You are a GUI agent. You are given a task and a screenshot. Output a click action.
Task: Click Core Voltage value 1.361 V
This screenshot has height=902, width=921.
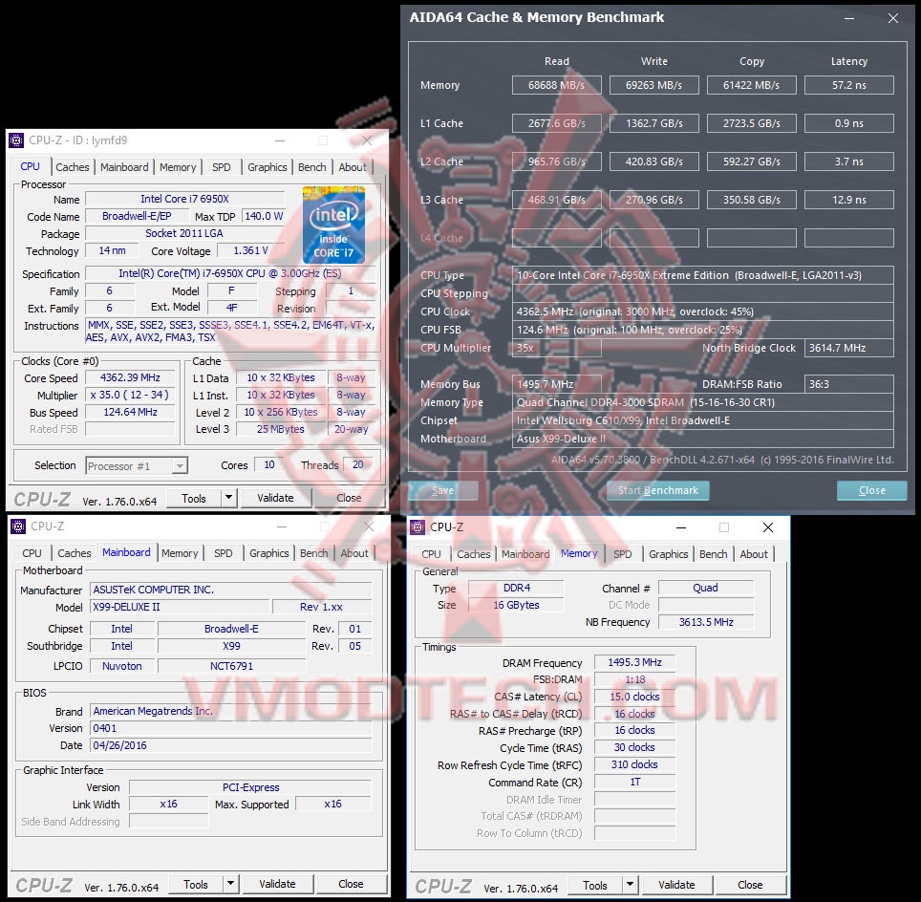click(x=251, y=251)
